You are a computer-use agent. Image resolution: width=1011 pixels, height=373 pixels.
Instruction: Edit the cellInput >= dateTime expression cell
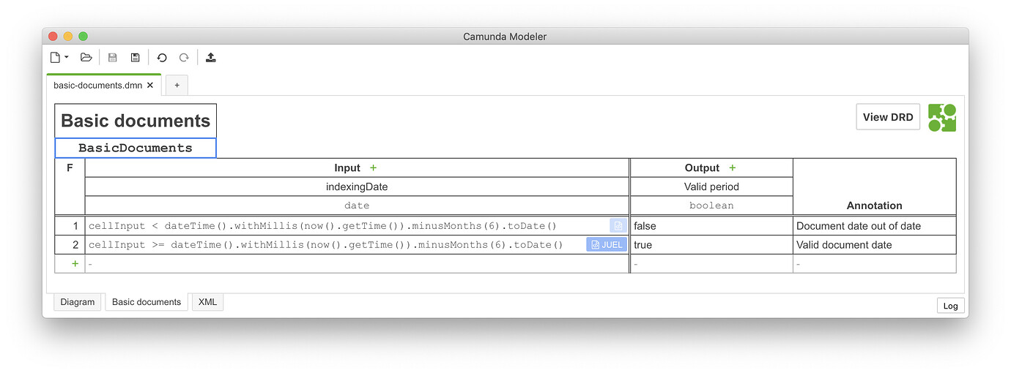(x=357, y=245)
